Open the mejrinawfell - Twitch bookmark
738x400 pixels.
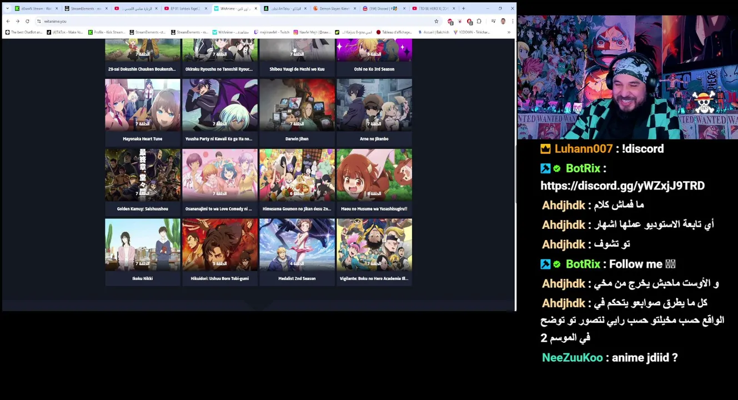point(272,32)
